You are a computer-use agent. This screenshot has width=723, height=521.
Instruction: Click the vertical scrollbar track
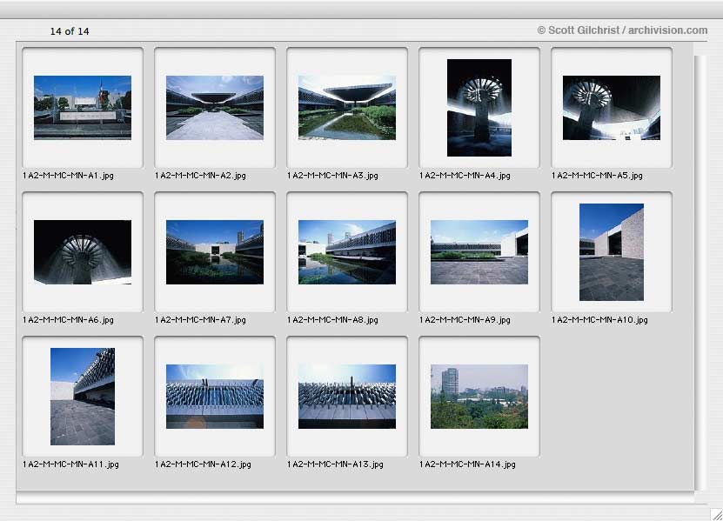(700, 272)
